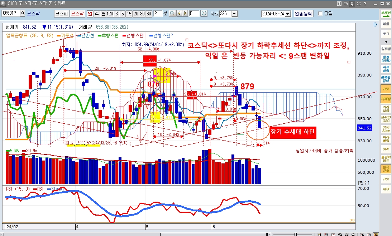Select the Stoc Slow indicator in the sidebar
This screenshot has height=236, width=392.
(386, 129)
